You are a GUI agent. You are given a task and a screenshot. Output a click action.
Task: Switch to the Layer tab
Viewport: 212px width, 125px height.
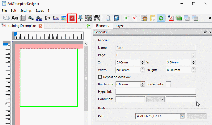coord(120,26)
